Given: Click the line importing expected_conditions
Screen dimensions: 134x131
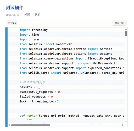Looking at the screenshot, I should tap(72, 68).
